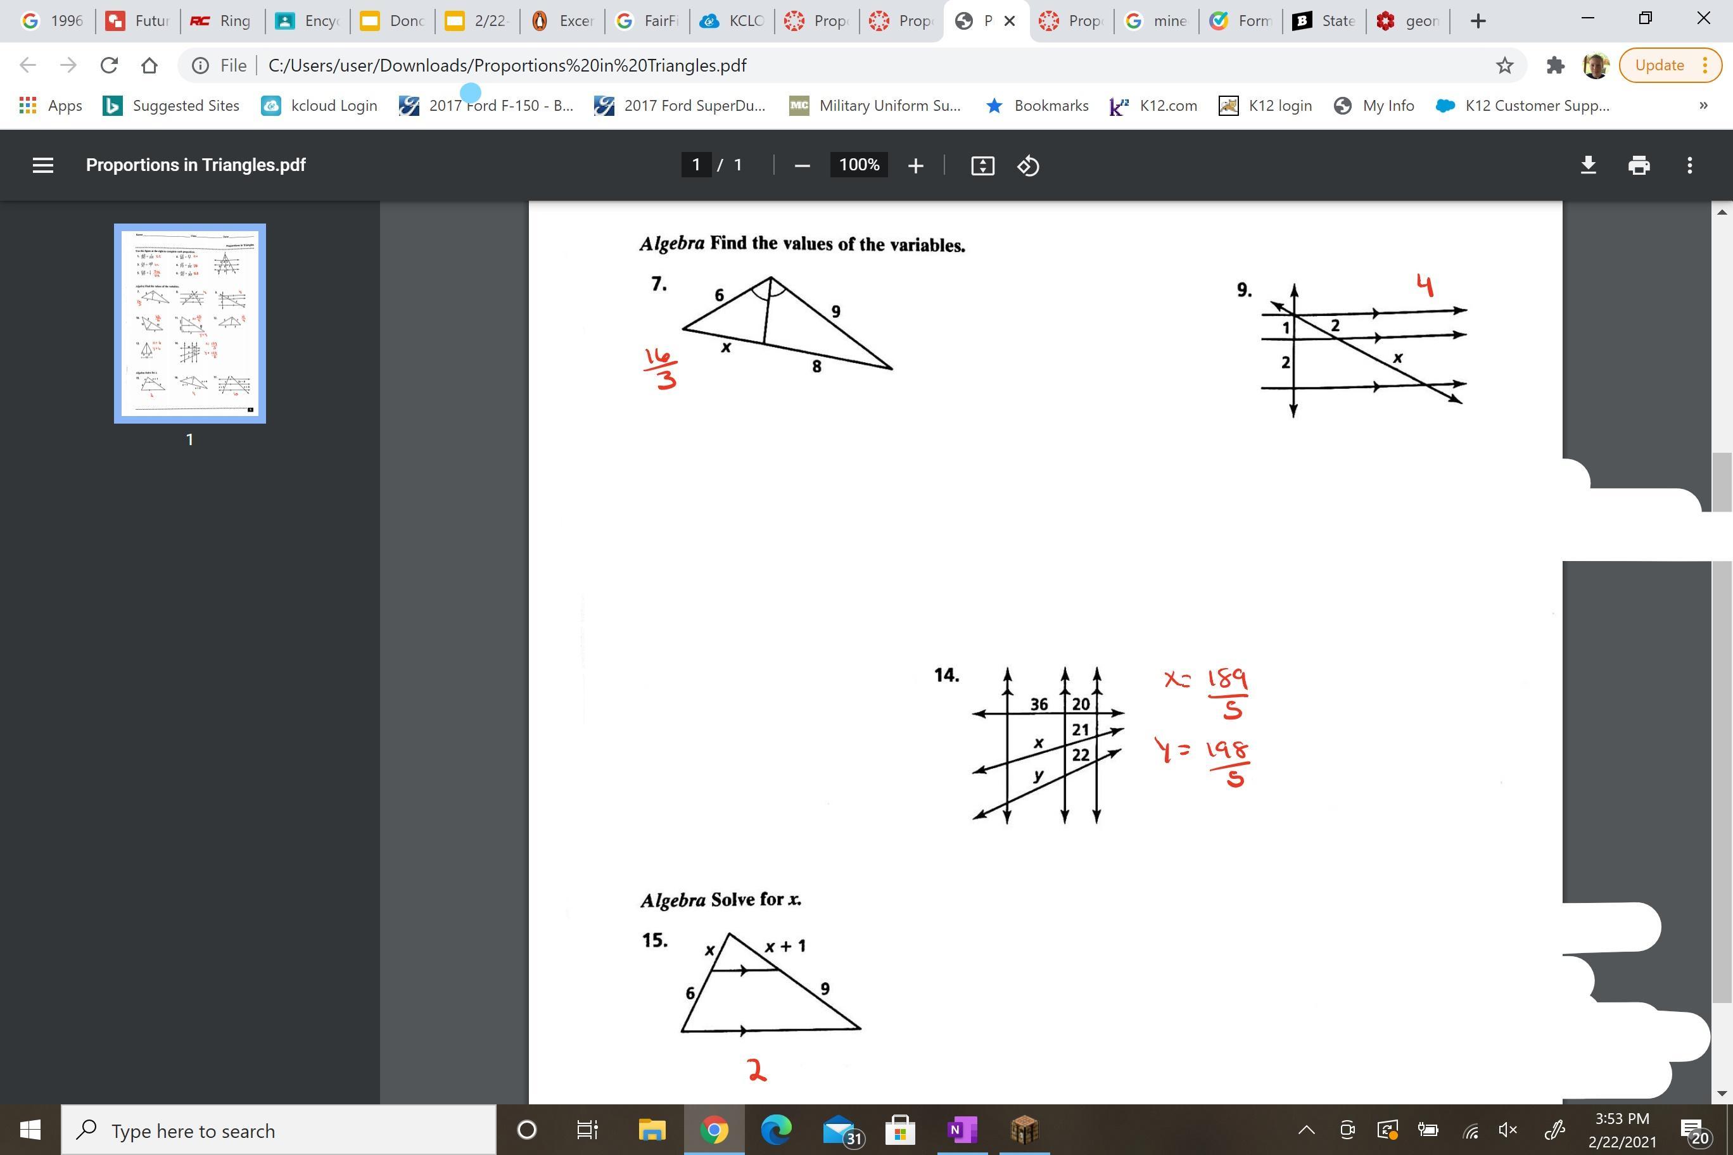Switch to the State browser tab
This screenshot has width=1733, height=1155.
pyautogui.click(x=1324, y=21)
